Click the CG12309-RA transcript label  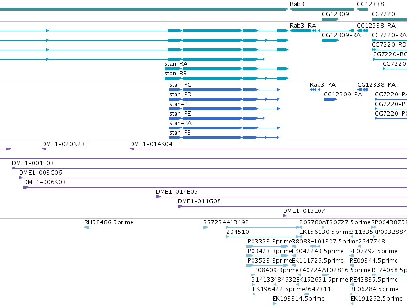click(341, 35)
